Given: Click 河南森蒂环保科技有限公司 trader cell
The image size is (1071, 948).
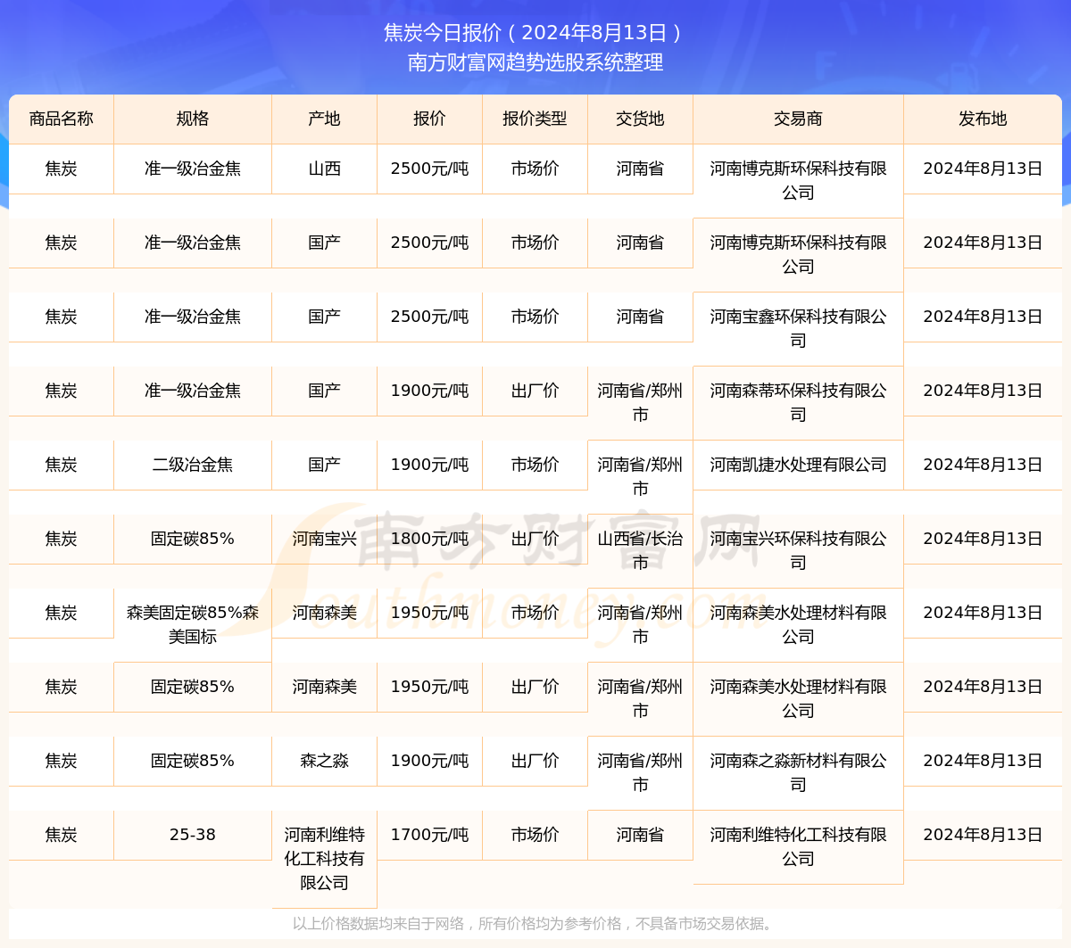Looking at the screenshot, I should (x=798, y=402).
